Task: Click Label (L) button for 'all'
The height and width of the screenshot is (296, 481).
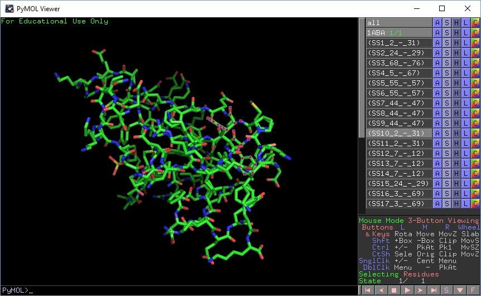Action: click(466, 23)
